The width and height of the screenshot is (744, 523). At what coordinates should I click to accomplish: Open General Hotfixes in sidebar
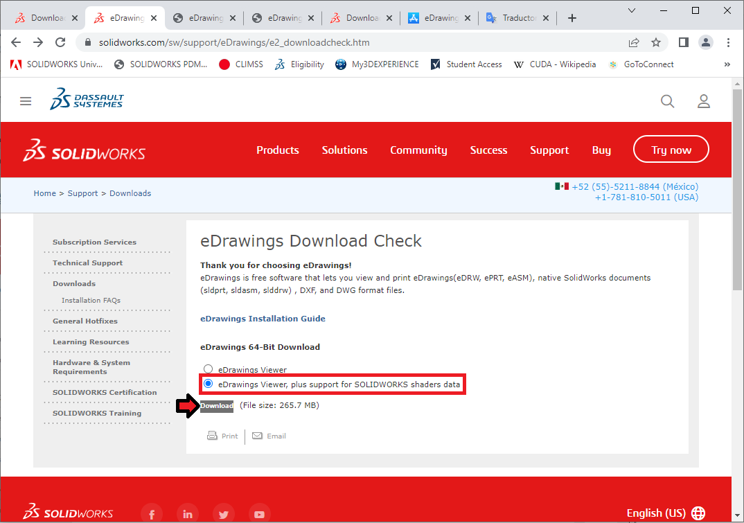(x=85, y=321)
